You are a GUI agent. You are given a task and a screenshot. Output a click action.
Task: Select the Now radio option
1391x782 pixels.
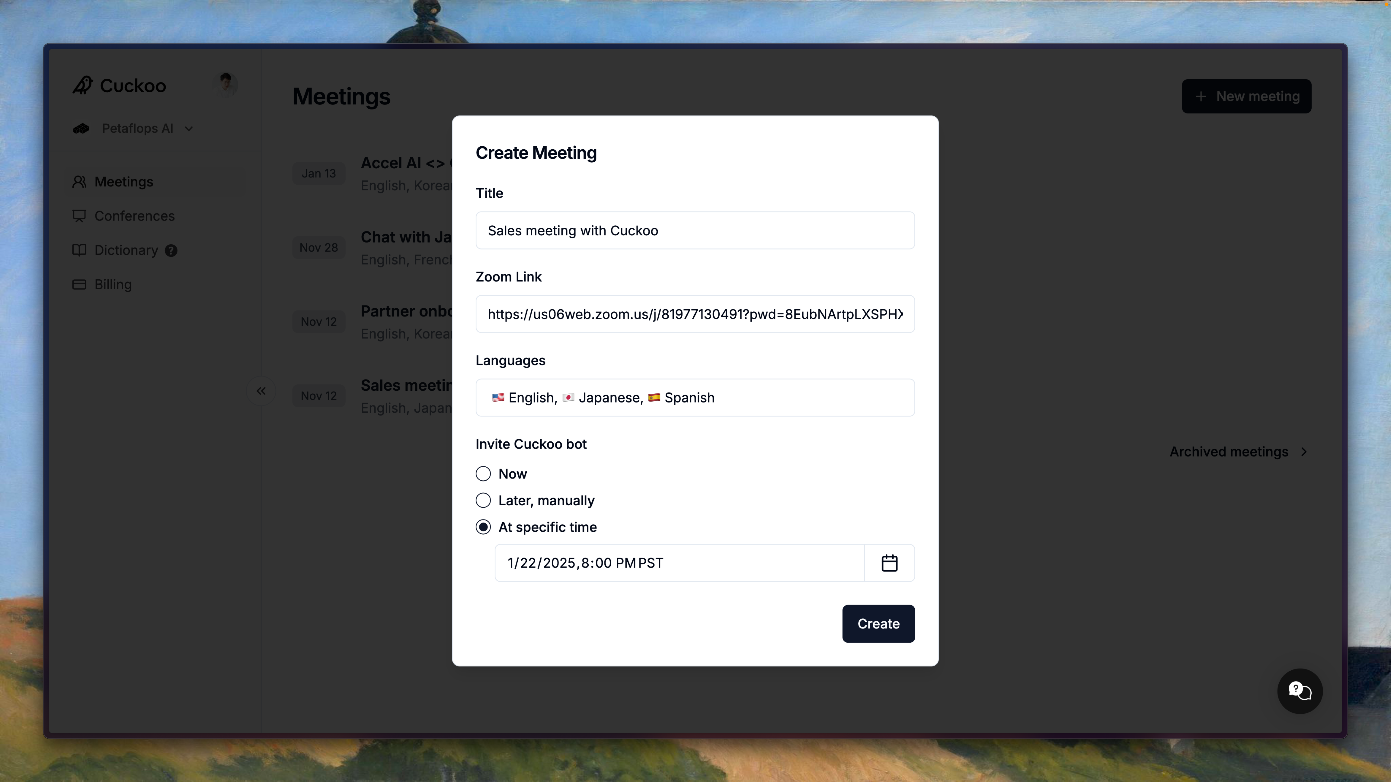pos(483,474)
